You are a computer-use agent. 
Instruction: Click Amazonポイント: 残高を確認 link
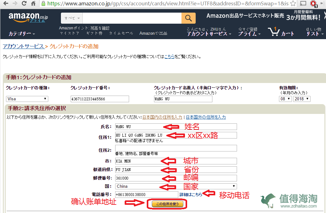pyautogui.click(x=84, y=28)
